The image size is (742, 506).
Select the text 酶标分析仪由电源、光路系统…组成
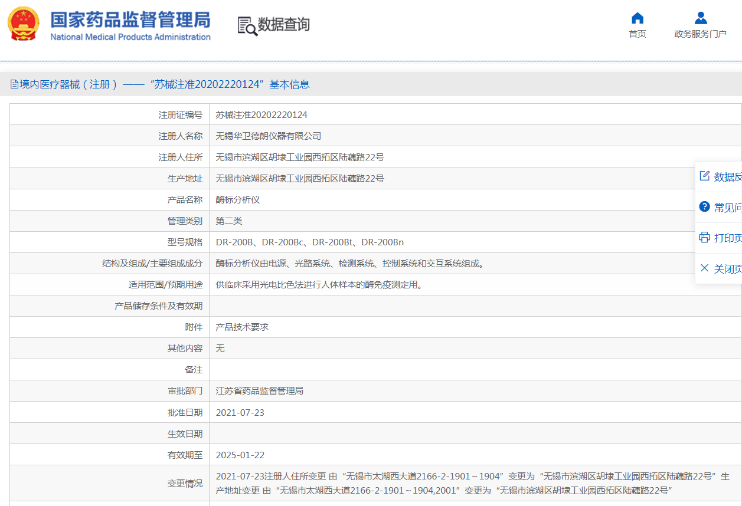point(351,264)
